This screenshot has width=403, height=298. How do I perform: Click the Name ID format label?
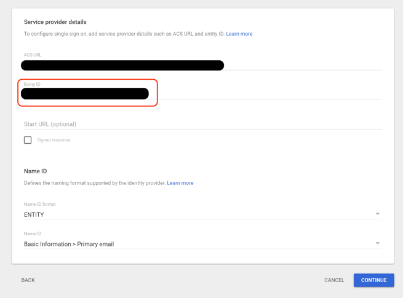point(40,204)
